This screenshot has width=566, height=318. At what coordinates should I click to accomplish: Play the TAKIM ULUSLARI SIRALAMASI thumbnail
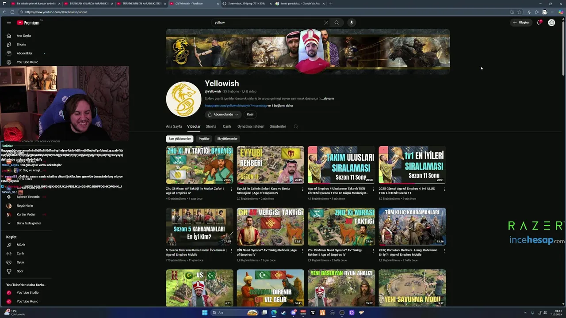[341, 165]
